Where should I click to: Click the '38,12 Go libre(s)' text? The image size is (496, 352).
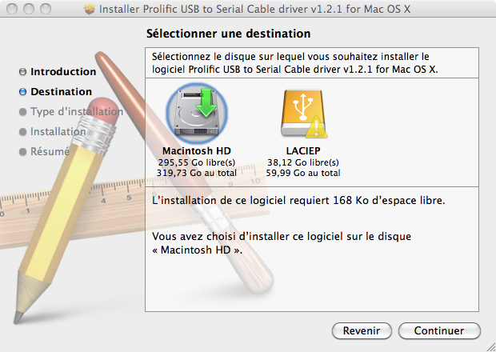tap(303, 162)
